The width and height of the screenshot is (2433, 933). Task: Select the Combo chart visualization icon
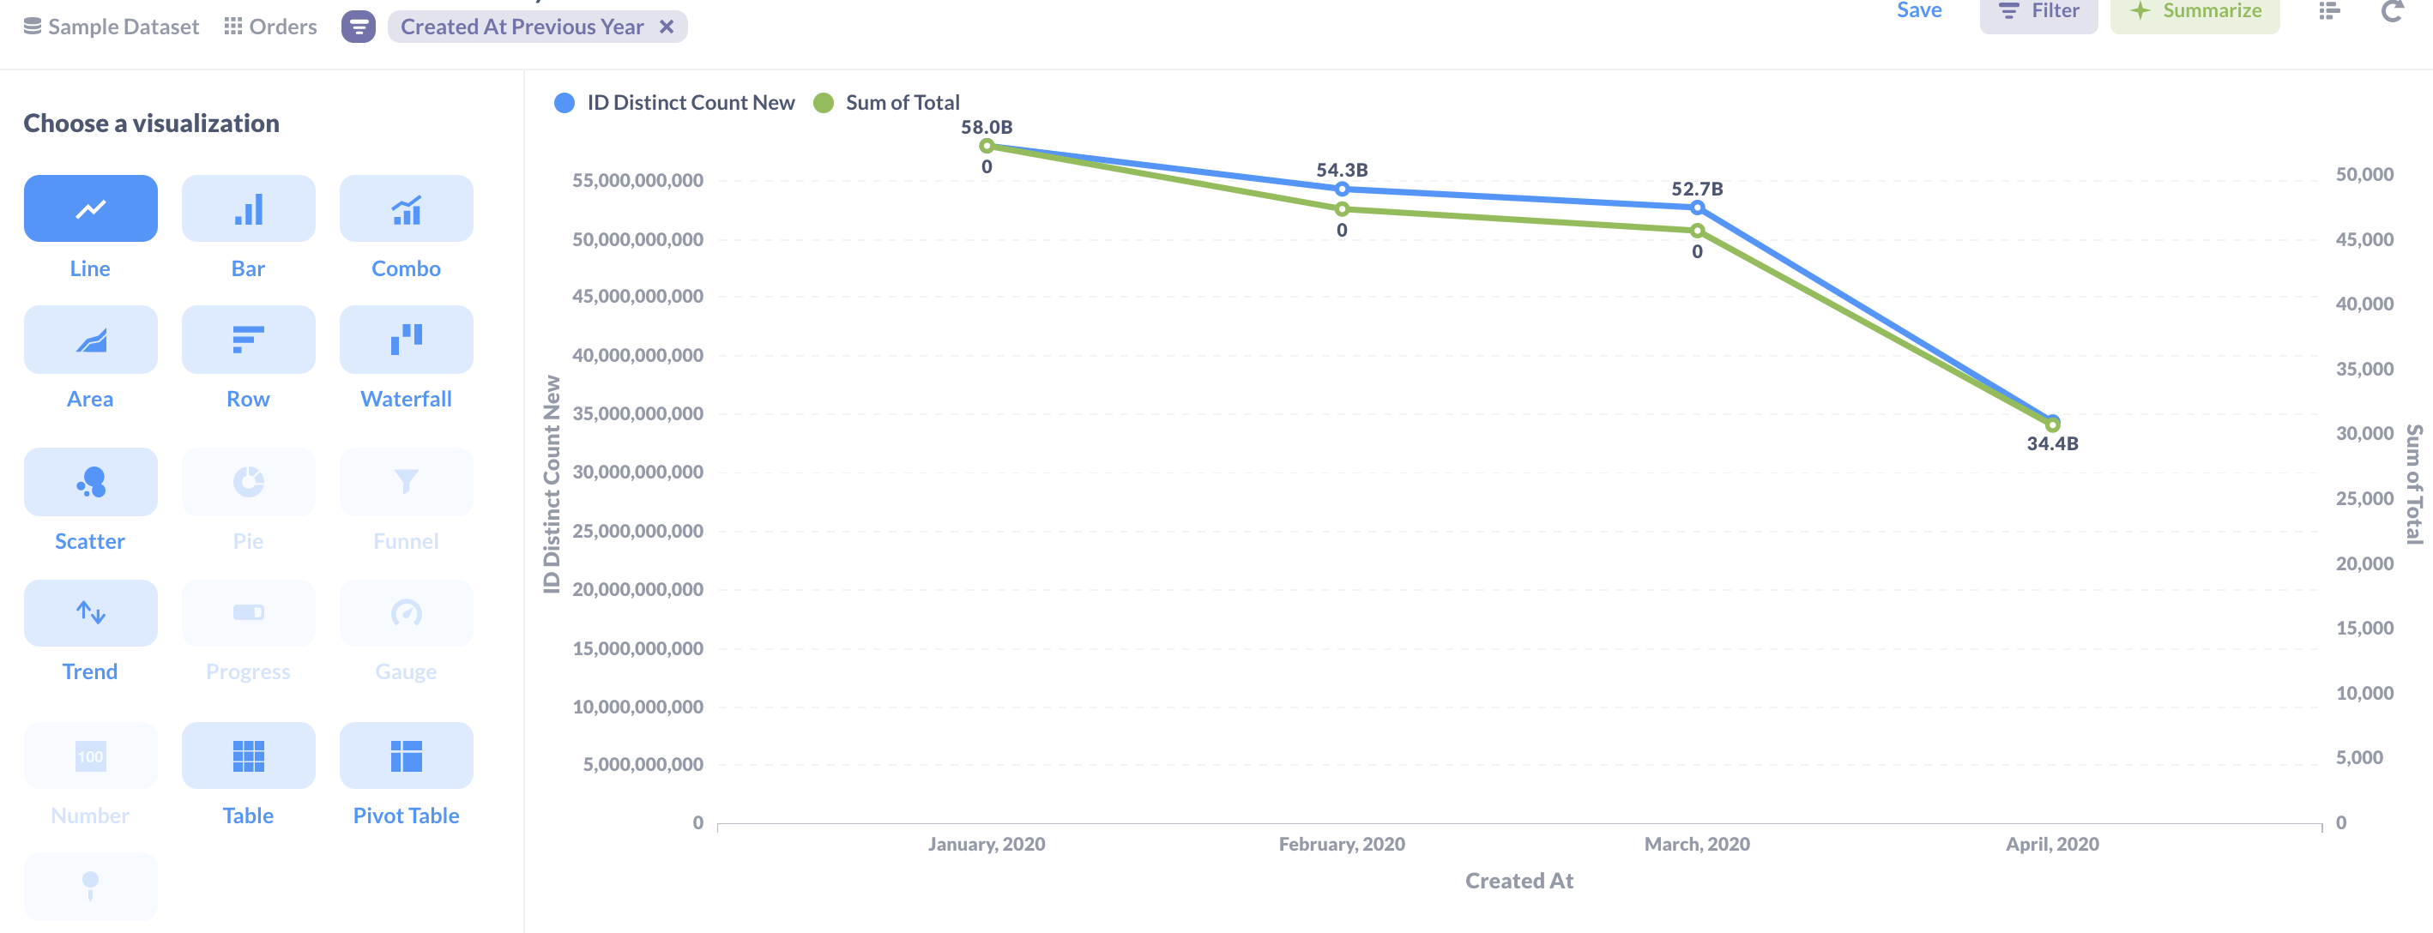405,208
